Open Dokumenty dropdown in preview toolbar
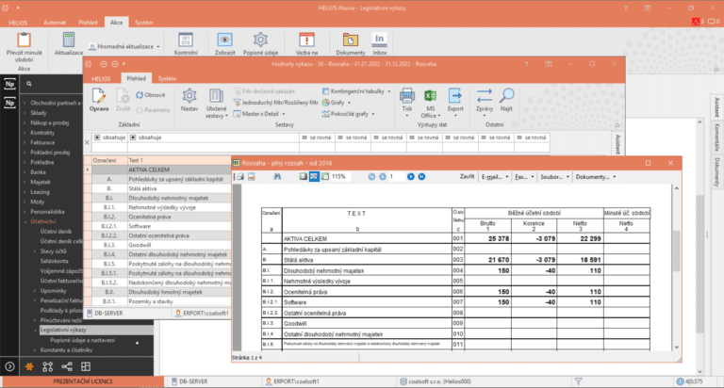 pyautogui.click(x=596, y=177)
